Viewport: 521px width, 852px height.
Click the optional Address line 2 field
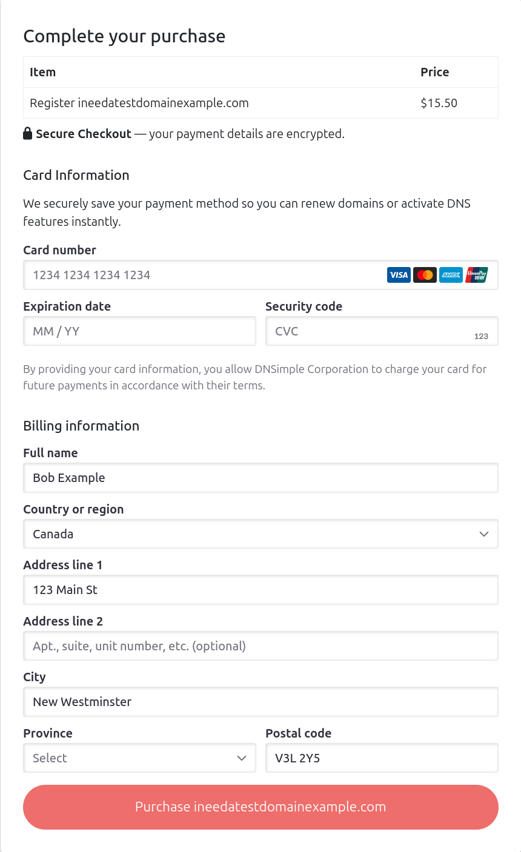click(260, 646)
